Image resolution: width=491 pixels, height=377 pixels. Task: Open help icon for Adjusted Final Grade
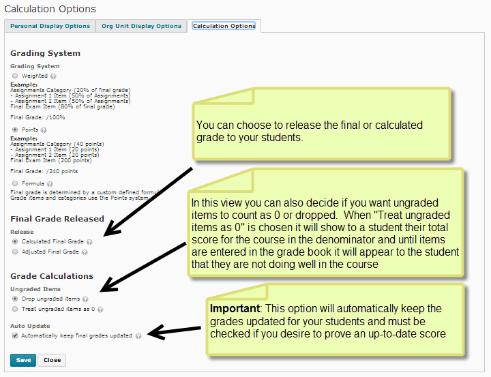(x=85, y=252)
